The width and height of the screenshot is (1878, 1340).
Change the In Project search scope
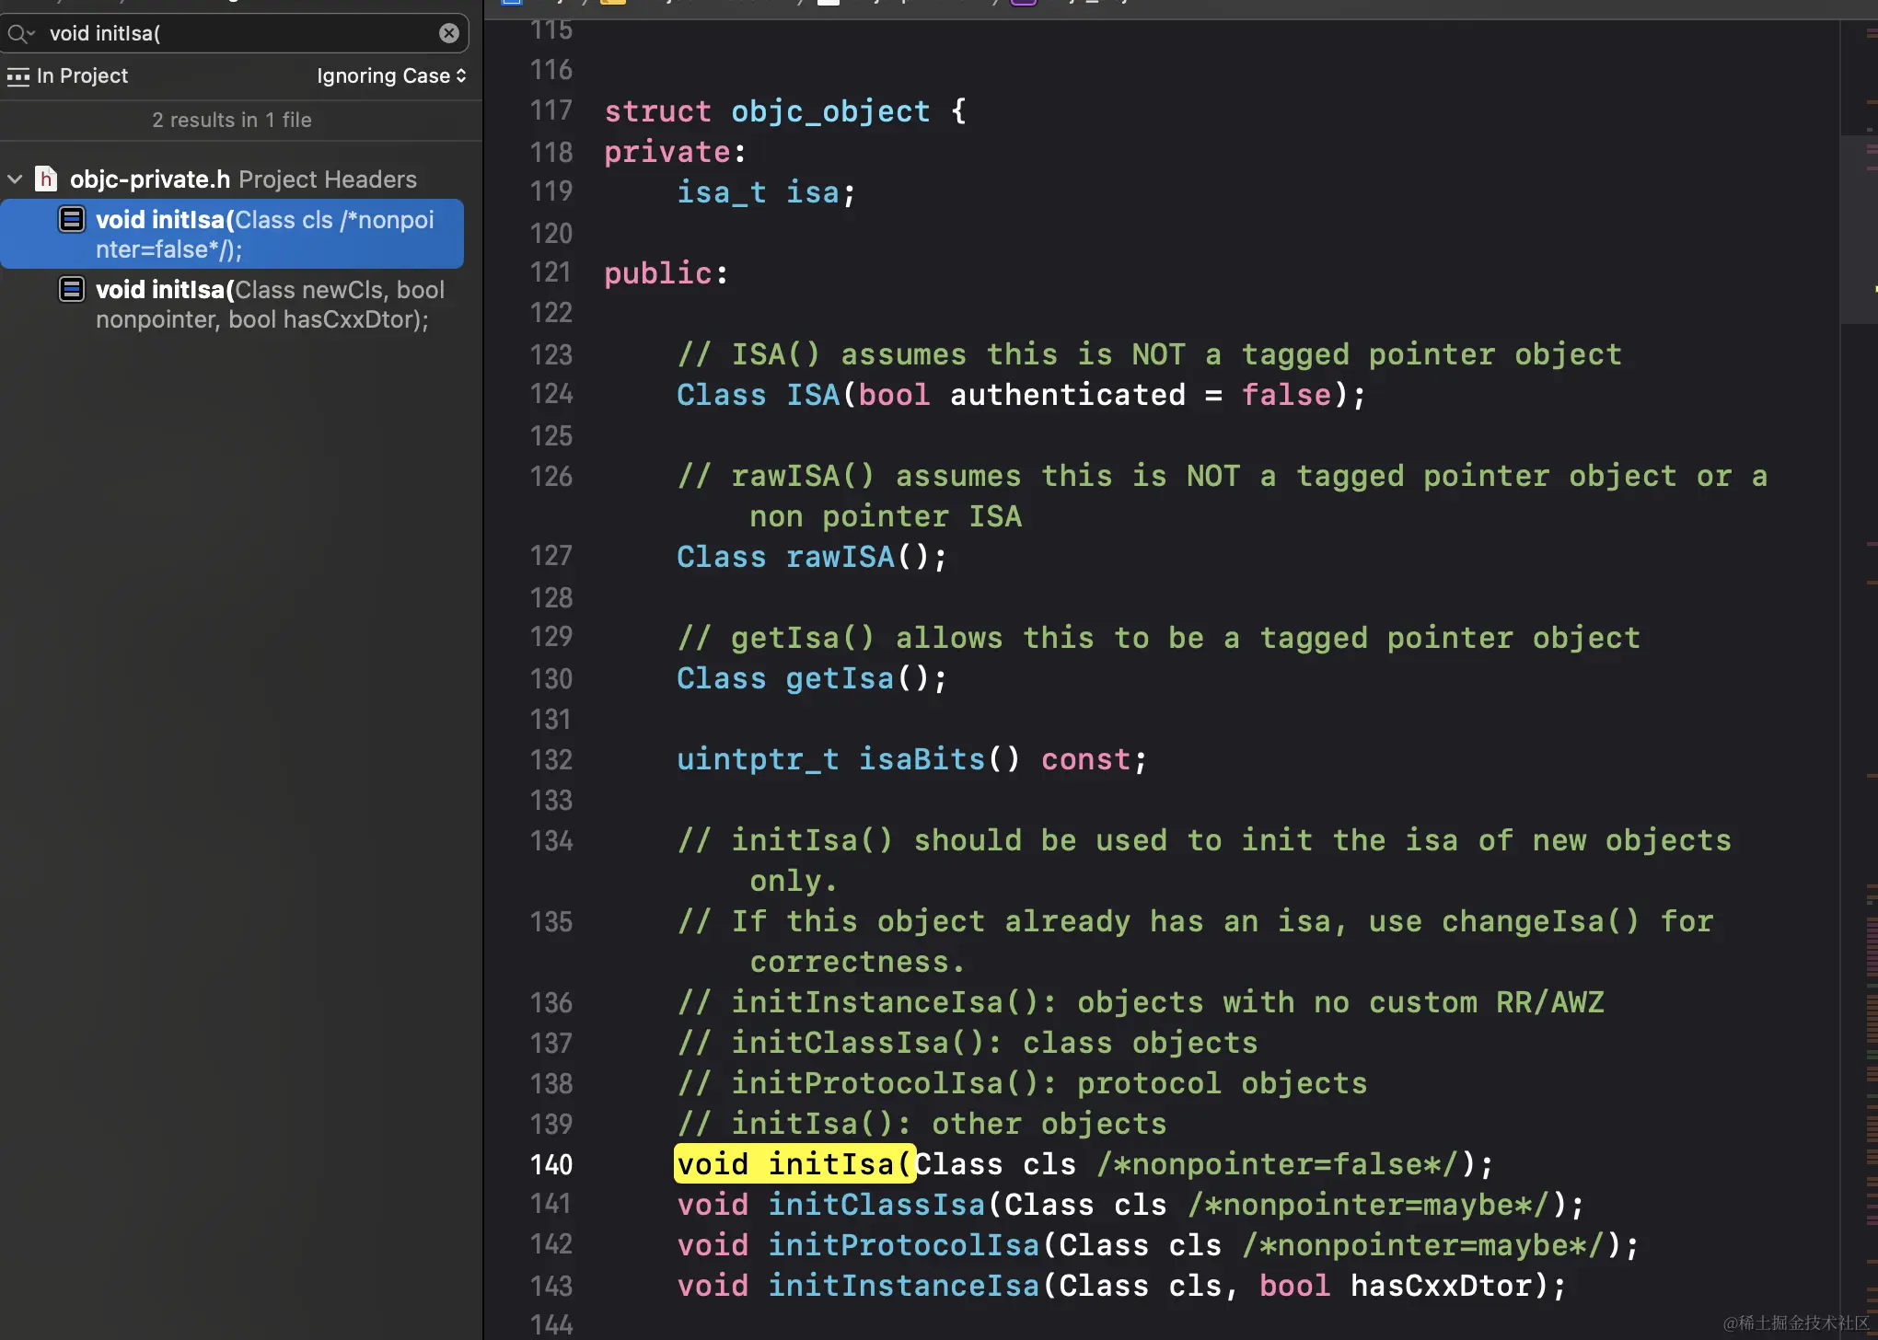(x=82, y=76)
